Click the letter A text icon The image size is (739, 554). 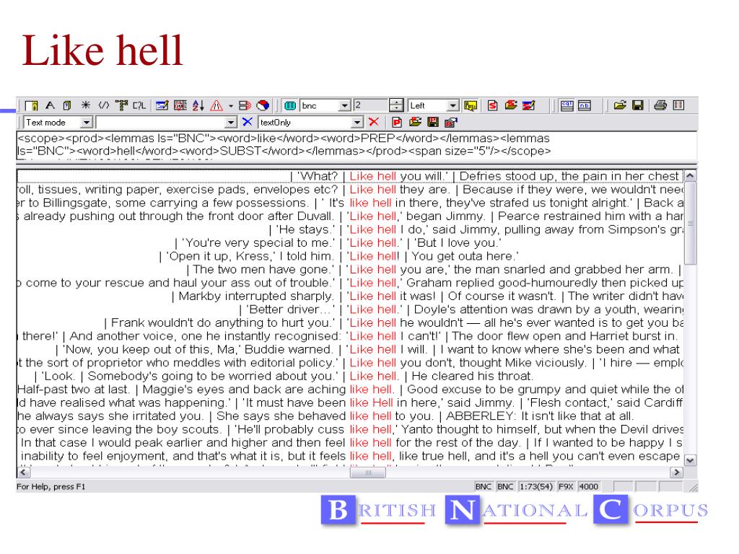pyautogui.click(x=50, y=105)
